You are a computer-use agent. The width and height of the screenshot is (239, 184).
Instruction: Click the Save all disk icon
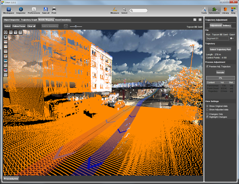46,9
